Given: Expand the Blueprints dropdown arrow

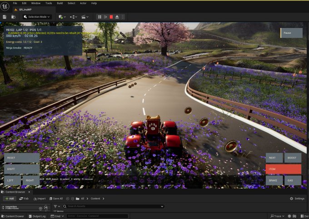Looking at the screenshot, I should point(76,17).
